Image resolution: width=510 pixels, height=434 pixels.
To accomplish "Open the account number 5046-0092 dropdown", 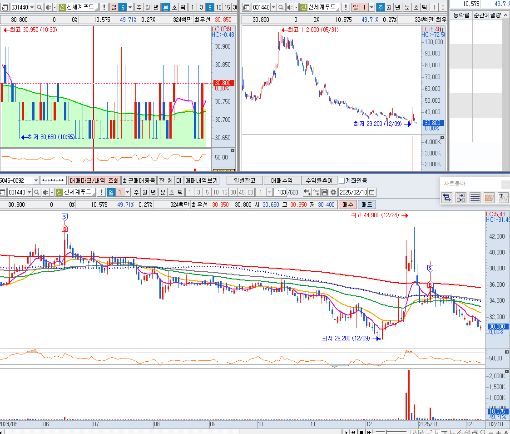I will (36, 180).
